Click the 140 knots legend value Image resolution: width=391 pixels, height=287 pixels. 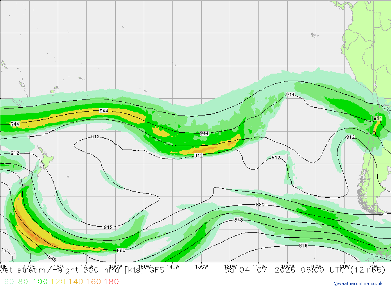(x=75, y=282)
